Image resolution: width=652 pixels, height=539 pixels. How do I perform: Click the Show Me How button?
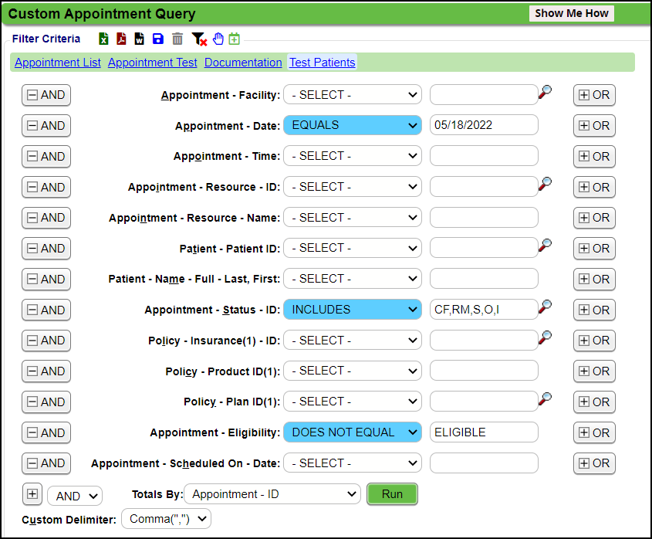(572, 13)
